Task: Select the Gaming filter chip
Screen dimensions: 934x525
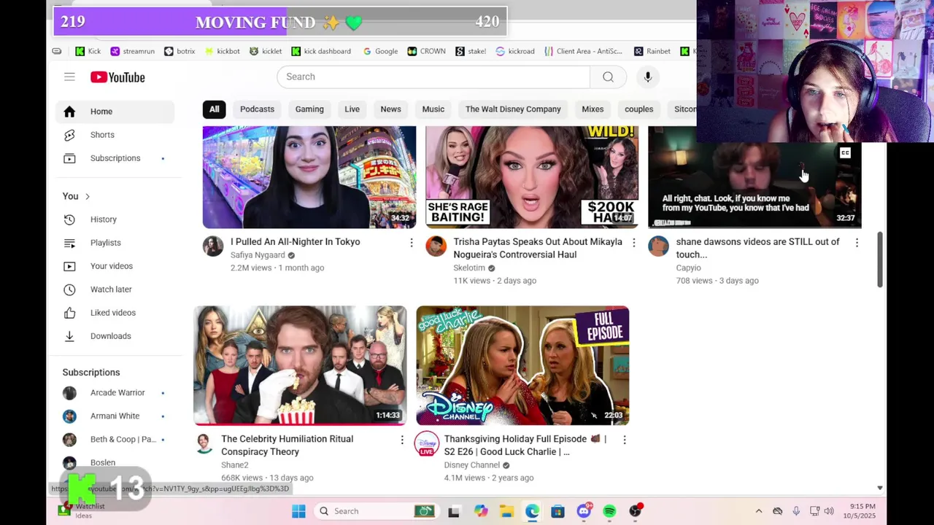Action: [309, 109]
